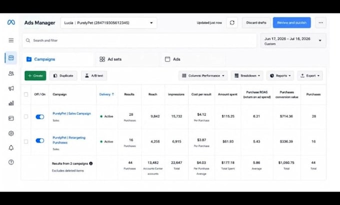
Task: Click the magnifier search icon
Action: [28, 40]
